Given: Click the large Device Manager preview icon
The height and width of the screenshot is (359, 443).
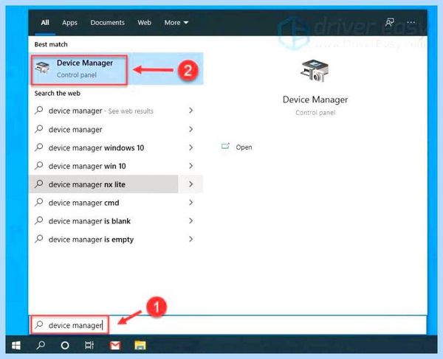Looking at the screenshot, I should [315, 71].
